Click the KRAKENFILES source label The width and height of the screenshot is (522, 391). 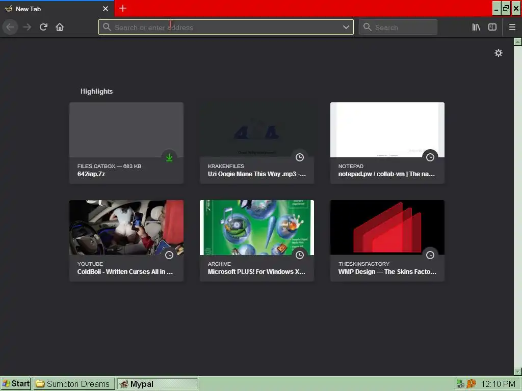[226, 166]
